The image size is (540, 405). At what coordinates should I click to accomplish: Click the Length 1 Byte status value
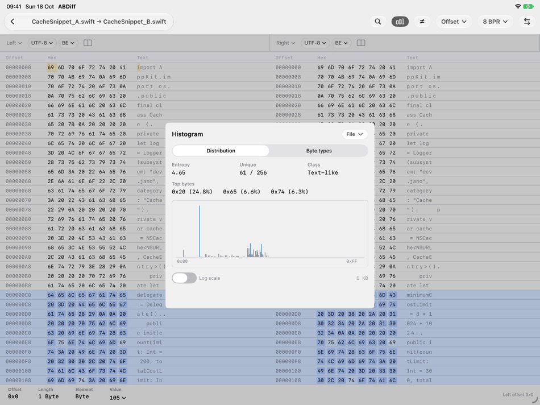(x=48, y=396)
